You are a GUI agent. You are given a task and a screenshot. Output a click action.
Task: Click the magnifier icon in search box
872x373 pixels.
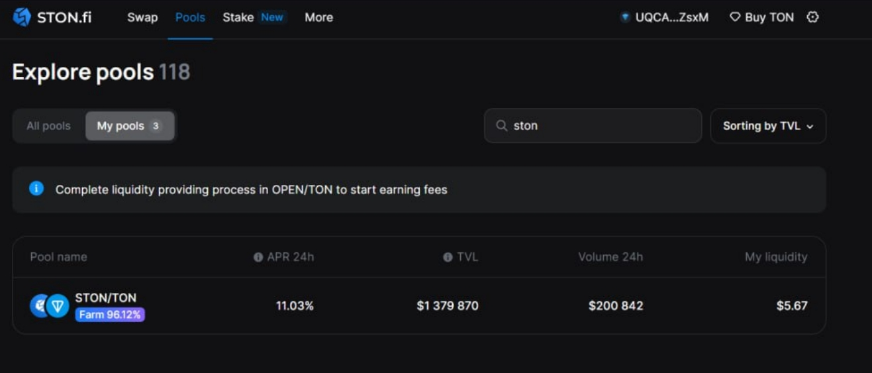pyautogui.click(x=502, y=126)
